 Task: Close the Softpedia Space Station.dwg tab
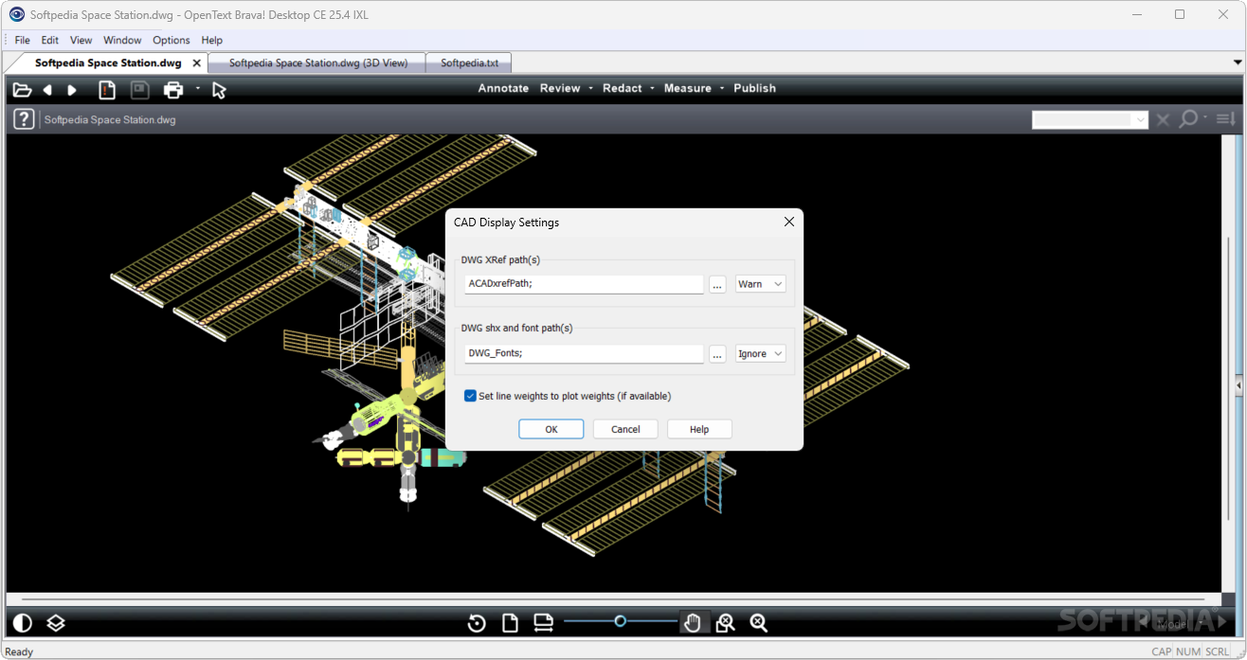click(197, 63)
